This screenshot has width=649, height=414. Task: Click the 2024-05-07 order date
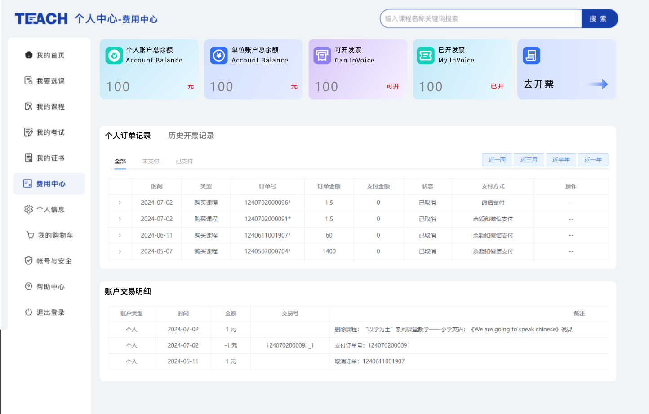tap(157, 251)
